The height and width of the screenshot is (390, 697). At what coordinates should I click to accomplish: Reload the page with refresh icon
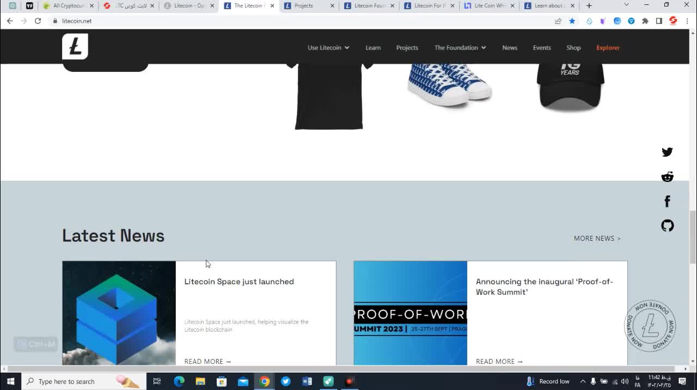(38, 21)
